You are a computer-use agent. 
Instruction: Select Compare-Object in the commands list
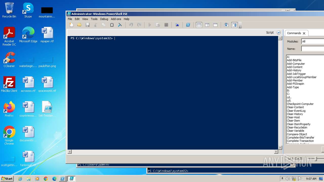(x=297, y=134)
